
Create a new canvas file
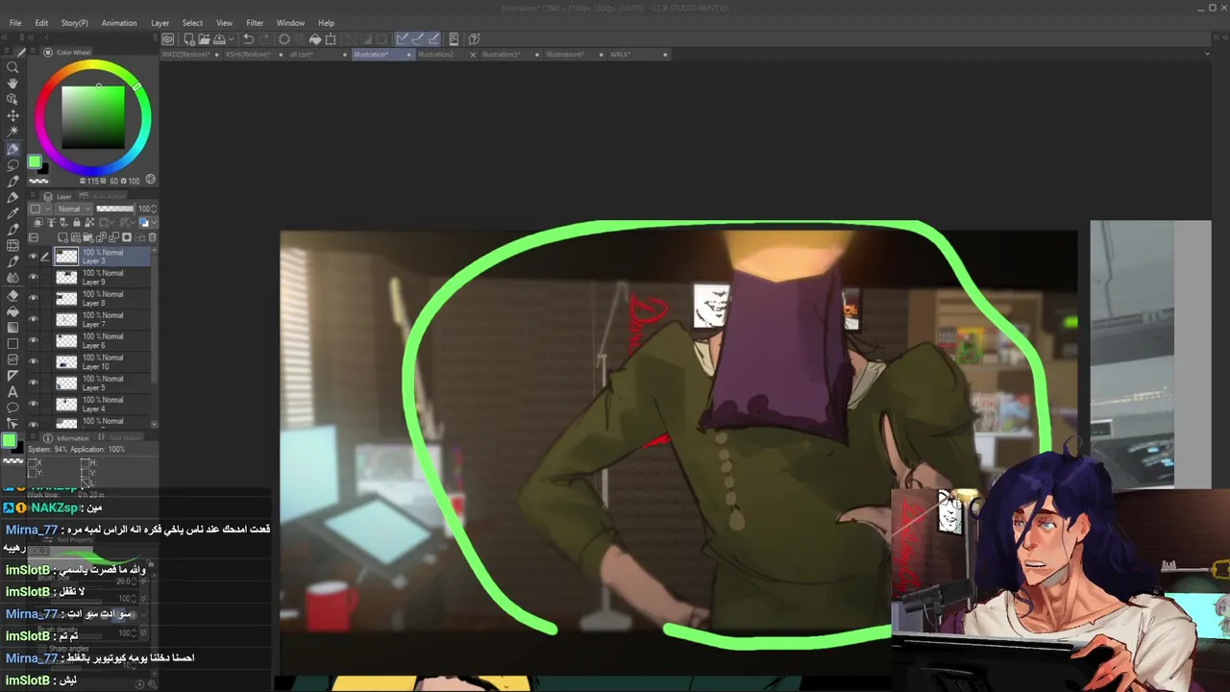click(x=189, y=39)
